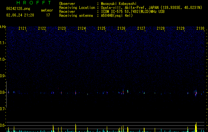Click the 2121 time marker
The width and height of the screenshot is (208, 132).
[22, 28]
